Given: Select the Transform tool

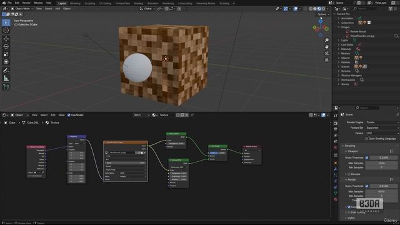Looking at the screenshot, I should tap(6, 62).
